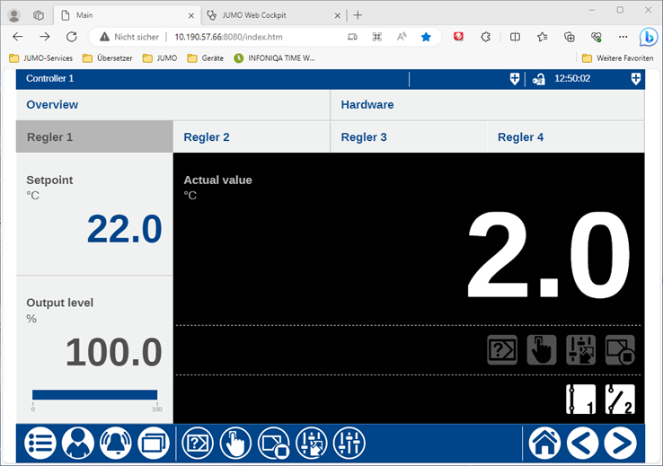Open the browser's three-dot settings menu
663x466 pixels.
(623, 37)
